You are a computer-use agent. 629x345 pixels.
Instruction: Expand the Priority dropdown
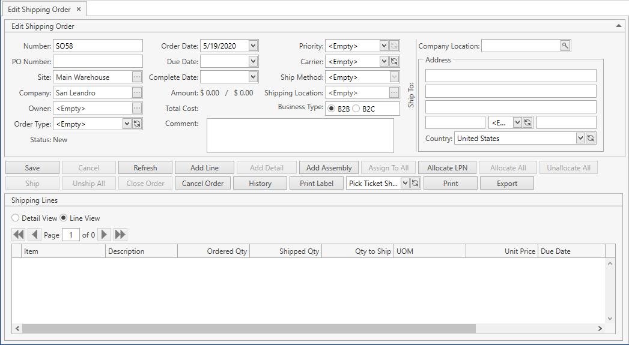(384, 46)
